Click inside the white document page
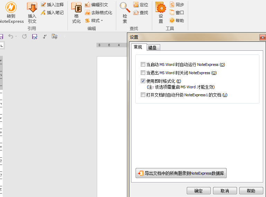 click(x=112, y=127)
